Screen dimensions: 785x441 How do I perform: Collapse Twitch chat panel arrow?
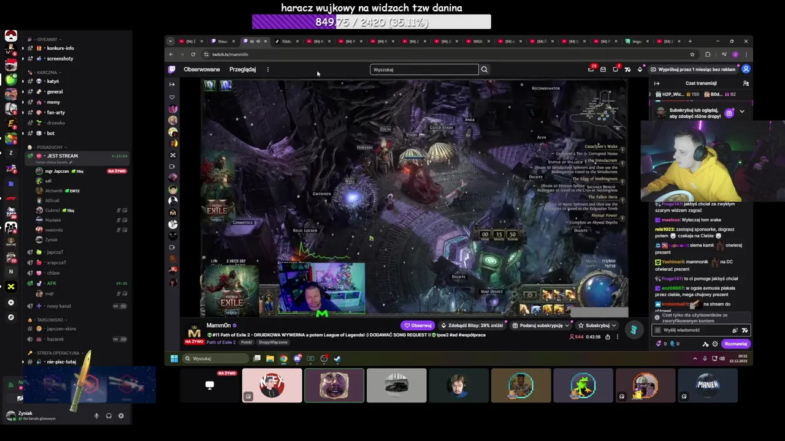click(x=657, y=83)
